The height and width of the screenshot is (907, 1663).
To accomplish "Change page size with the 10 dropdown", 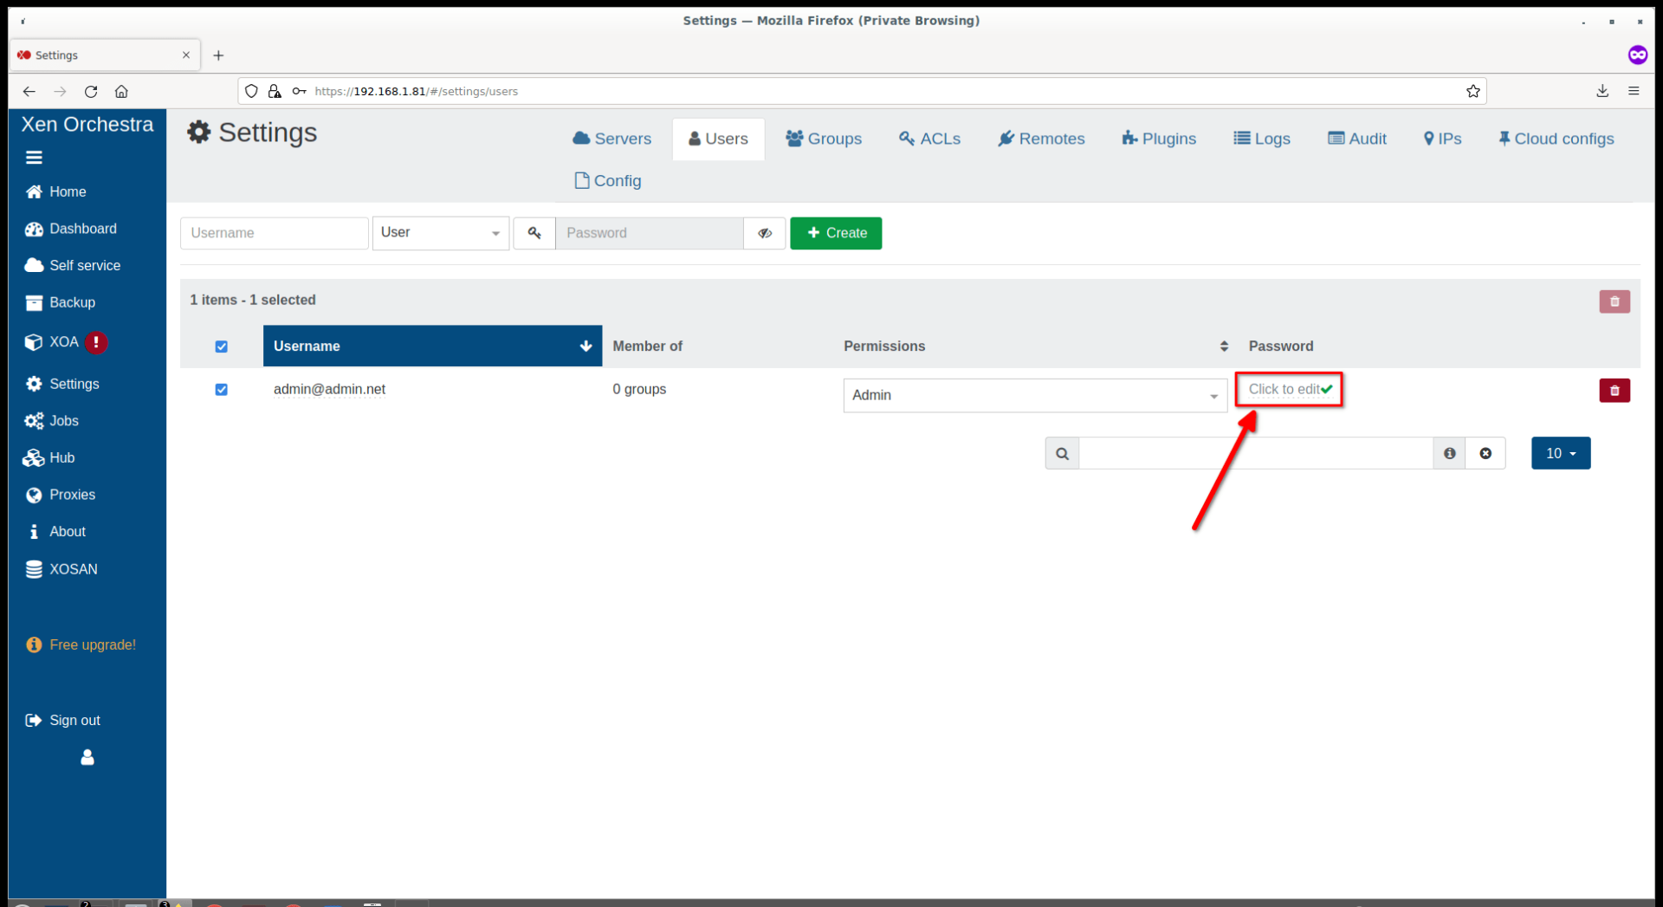I will click(x=1559, y=452).
